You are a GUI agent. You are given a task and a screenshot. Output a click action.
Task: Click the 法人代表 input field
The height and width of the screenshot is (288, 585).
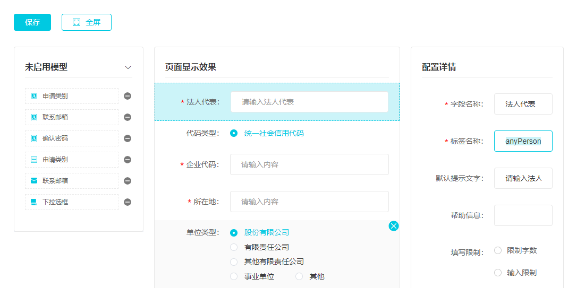coord(309,102)
